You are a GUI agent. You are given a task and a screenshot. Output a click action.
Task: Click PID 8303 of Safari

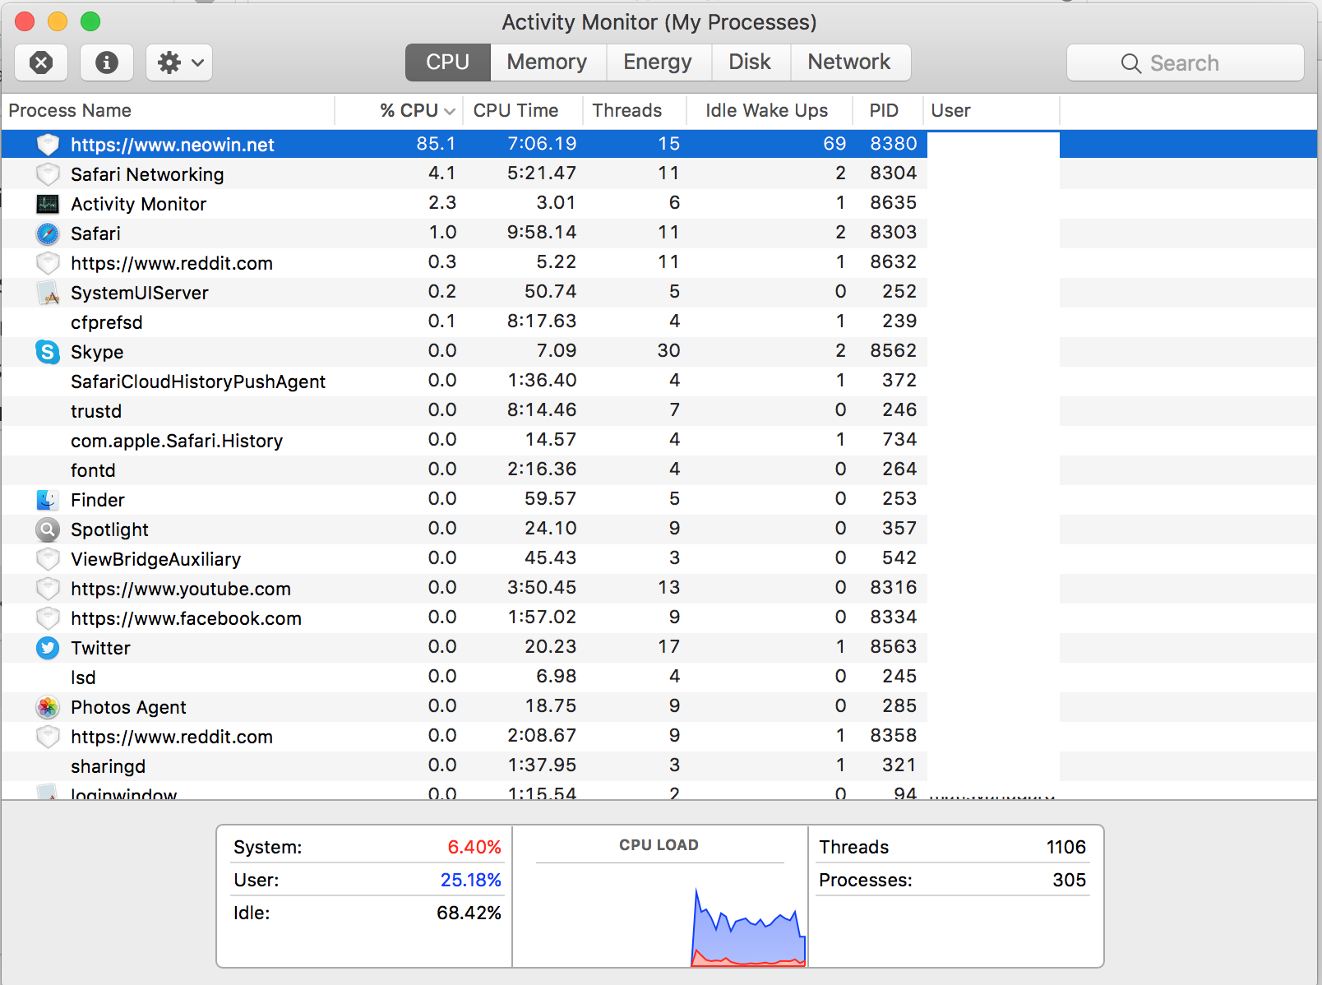[x=894, y=233]
